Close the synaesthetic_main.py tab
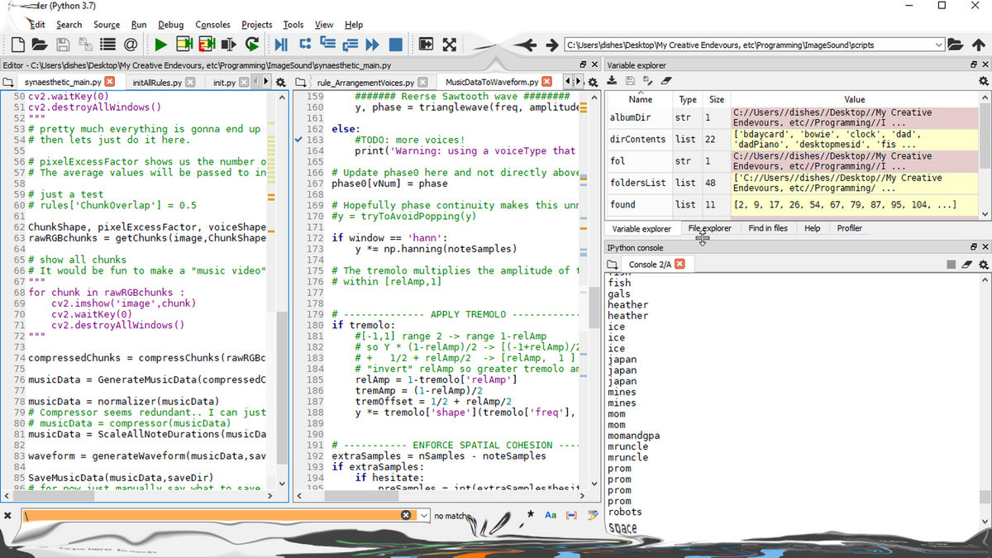This screenshot has width=992, height=558. (110, 82)
